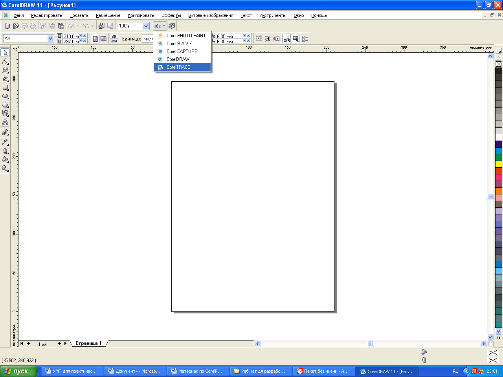The width and height of the screenshot is (503, 377).
Task: Click the Paste clipboard icon
Action: 61,26
